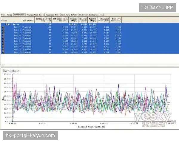Collapse the All Pairs group

coord(7,24)
